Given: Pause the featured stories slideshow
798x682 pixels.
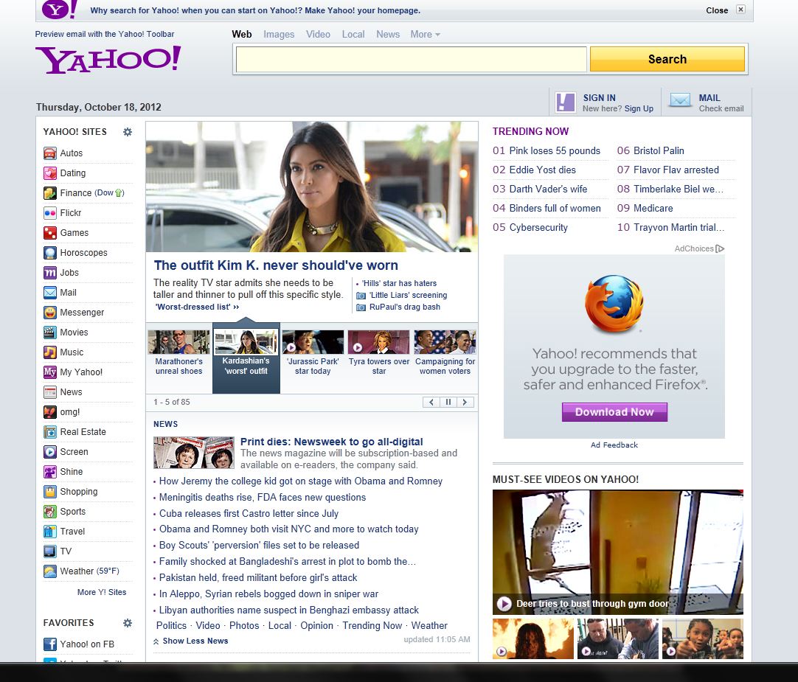Looking at the screenshot, I should click(x=448, y=402).
